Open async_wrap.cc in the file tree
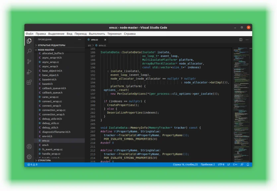Viewport: 277px width, 191px height. (x=50, y=62)
